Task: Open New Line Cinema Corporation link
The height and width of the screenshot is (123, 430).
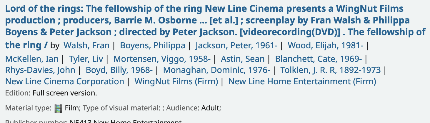Action: [x=65, y=81]
